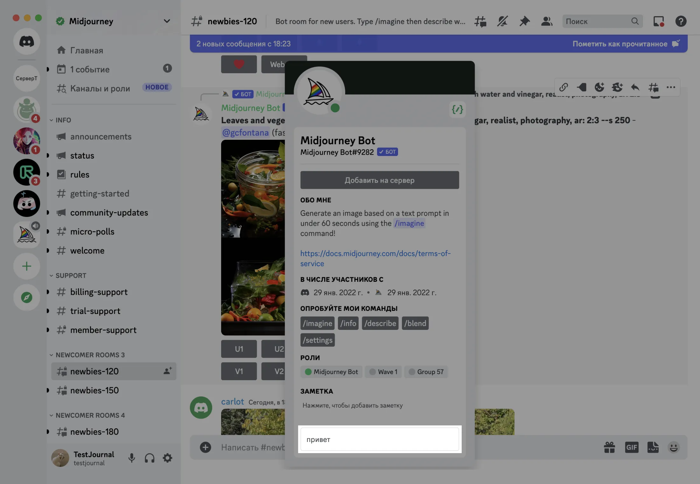The height and width of the screenshot is (484, 700).
Task: Open the billing-support channel
Action: click(x=114, y=292)
